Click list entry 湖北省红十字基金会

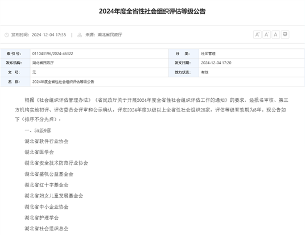tap(47, 185)
